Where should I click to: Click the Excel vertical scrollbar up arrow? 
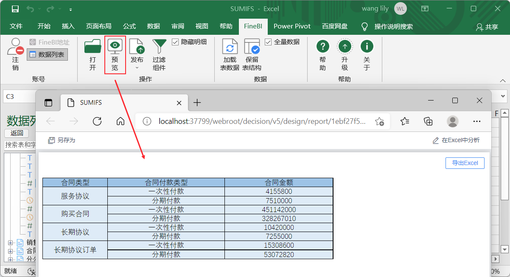pyautogui.click(x=504, y=113)
